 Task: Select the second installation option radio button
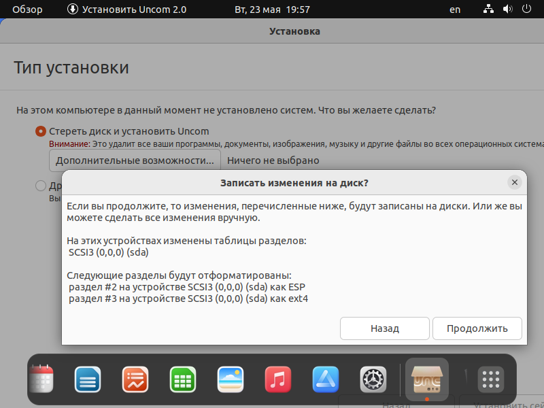pyautogui.click(x=41, y=186)
